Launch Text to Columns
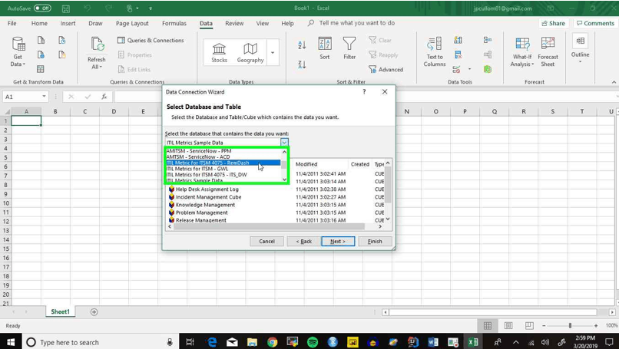 coord(435,52)
